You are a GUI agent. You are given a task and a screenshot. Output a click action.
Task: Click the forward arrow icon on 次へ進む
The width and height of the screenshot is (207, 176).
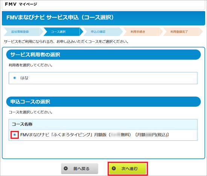pyautogui.click(x=114, y=168)
